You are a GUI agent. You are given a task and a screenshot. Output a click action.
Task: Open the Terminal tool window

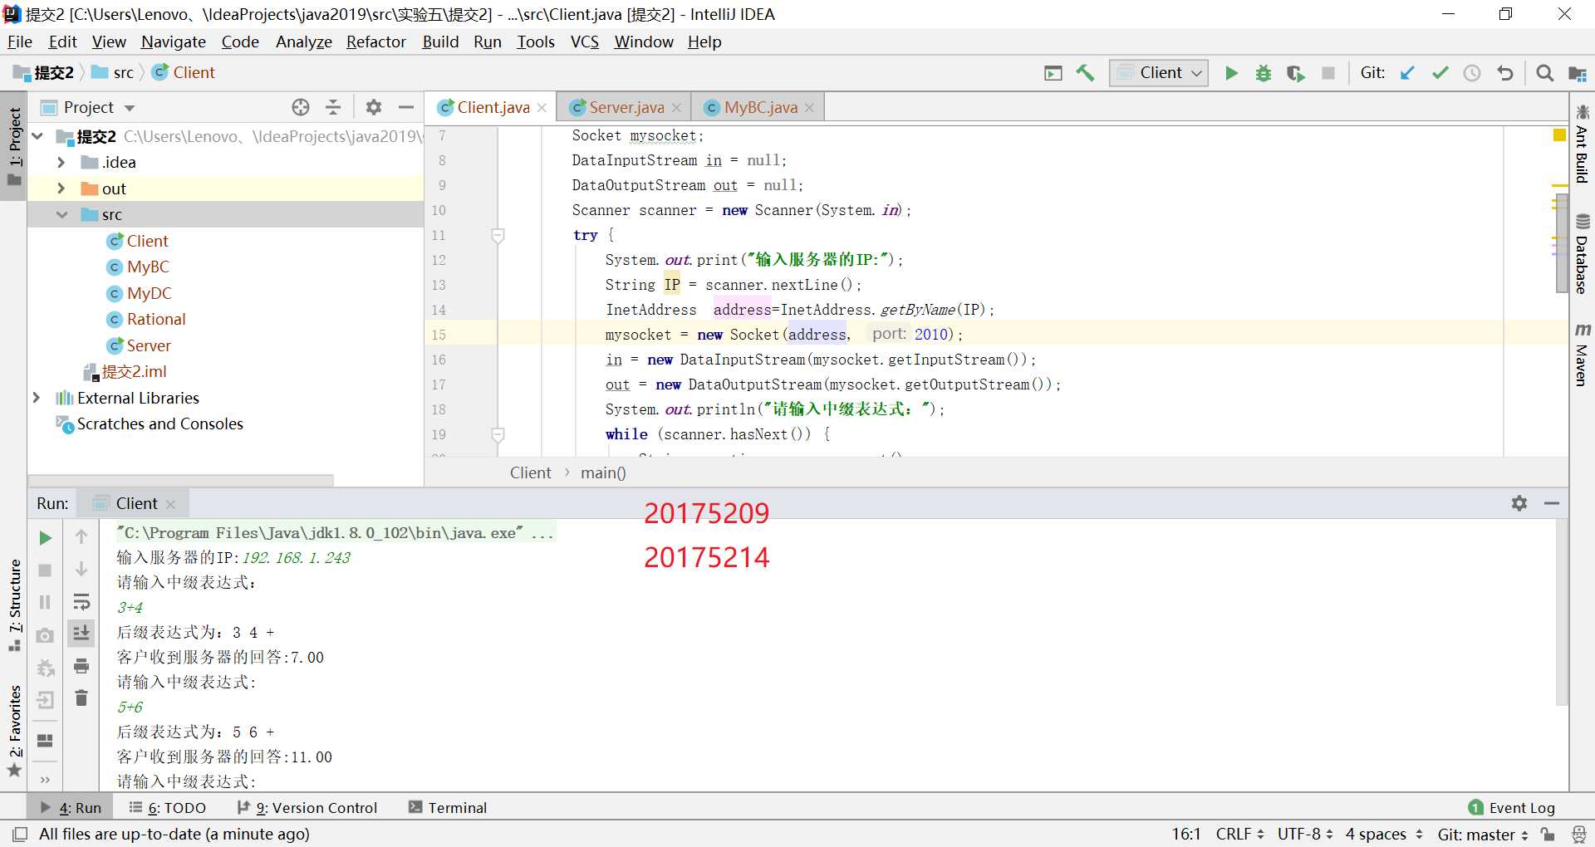(448, 808)
